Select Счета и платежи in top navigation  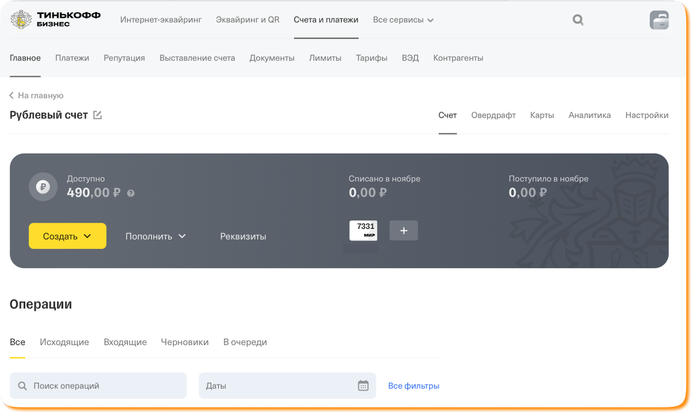click(x=326, y=20)
